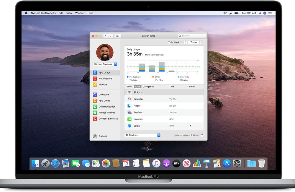Select the All Apps row
The height and width of the screenshot is (192, 295).
coord(164,92)
